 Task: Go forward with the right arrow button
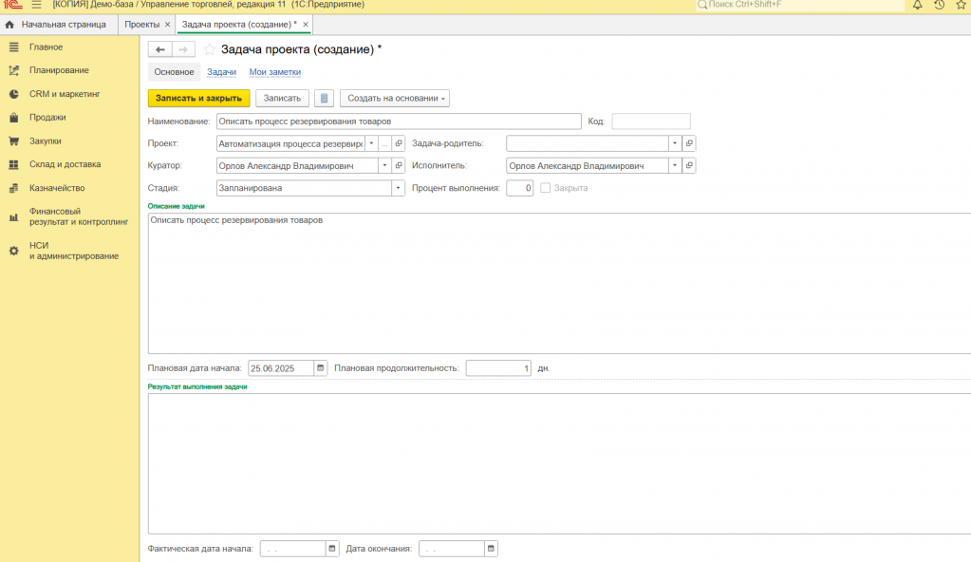[183, 49]
